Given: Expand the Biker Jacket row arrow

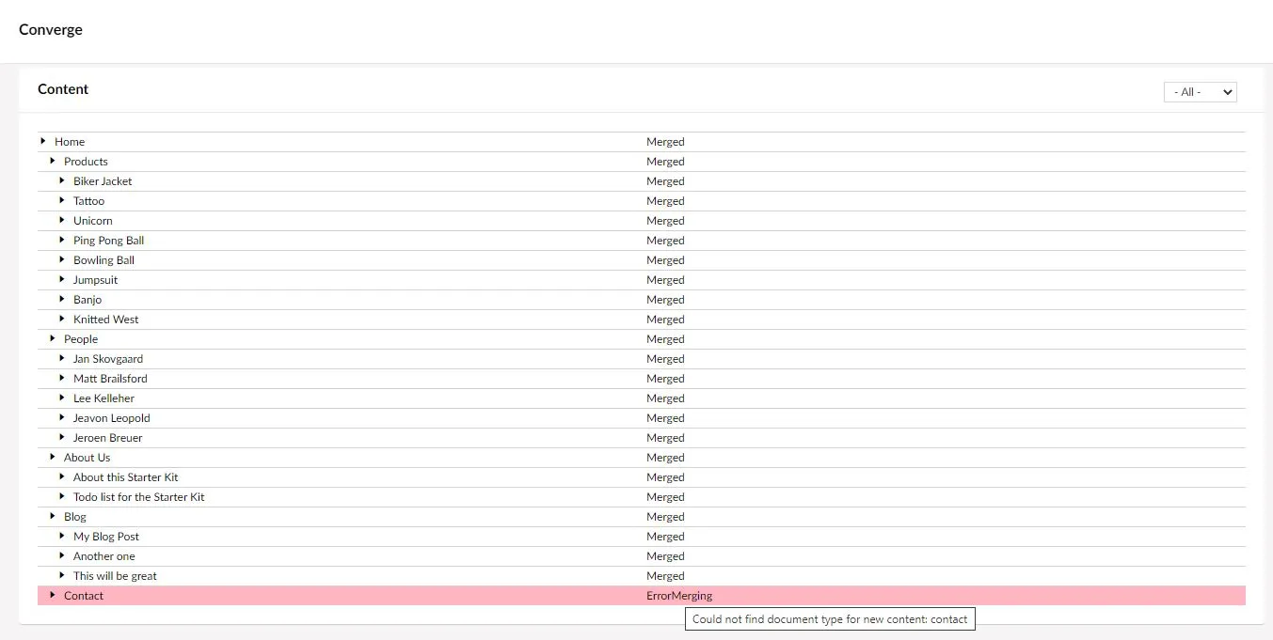Looking at the screenshot, I should pos(62,180).
